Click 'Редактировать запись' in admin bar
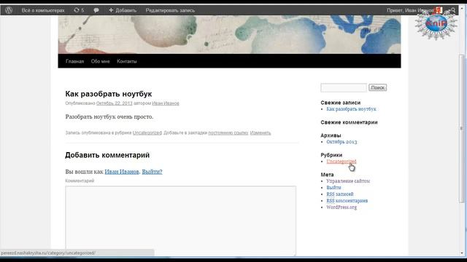Viewport: 467px width, 262px height. click(170, 10)
